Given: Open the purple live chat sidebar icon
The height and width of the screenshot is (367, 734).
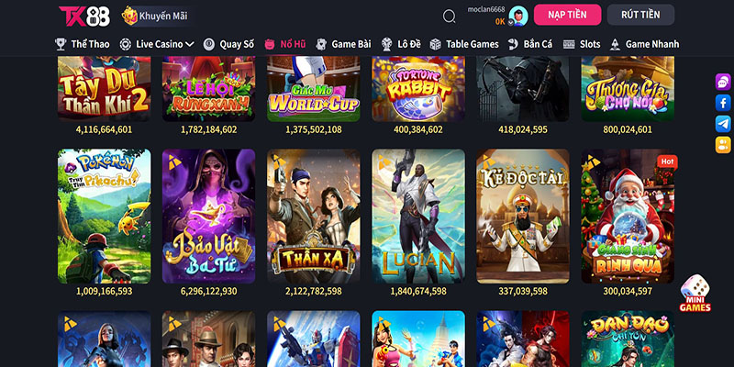Looking at the screenshot, I should 723,82.
